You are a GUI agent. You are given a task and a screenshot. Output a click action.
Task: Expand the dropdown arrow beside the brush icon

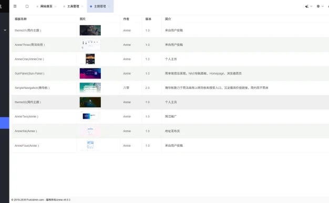311,6
